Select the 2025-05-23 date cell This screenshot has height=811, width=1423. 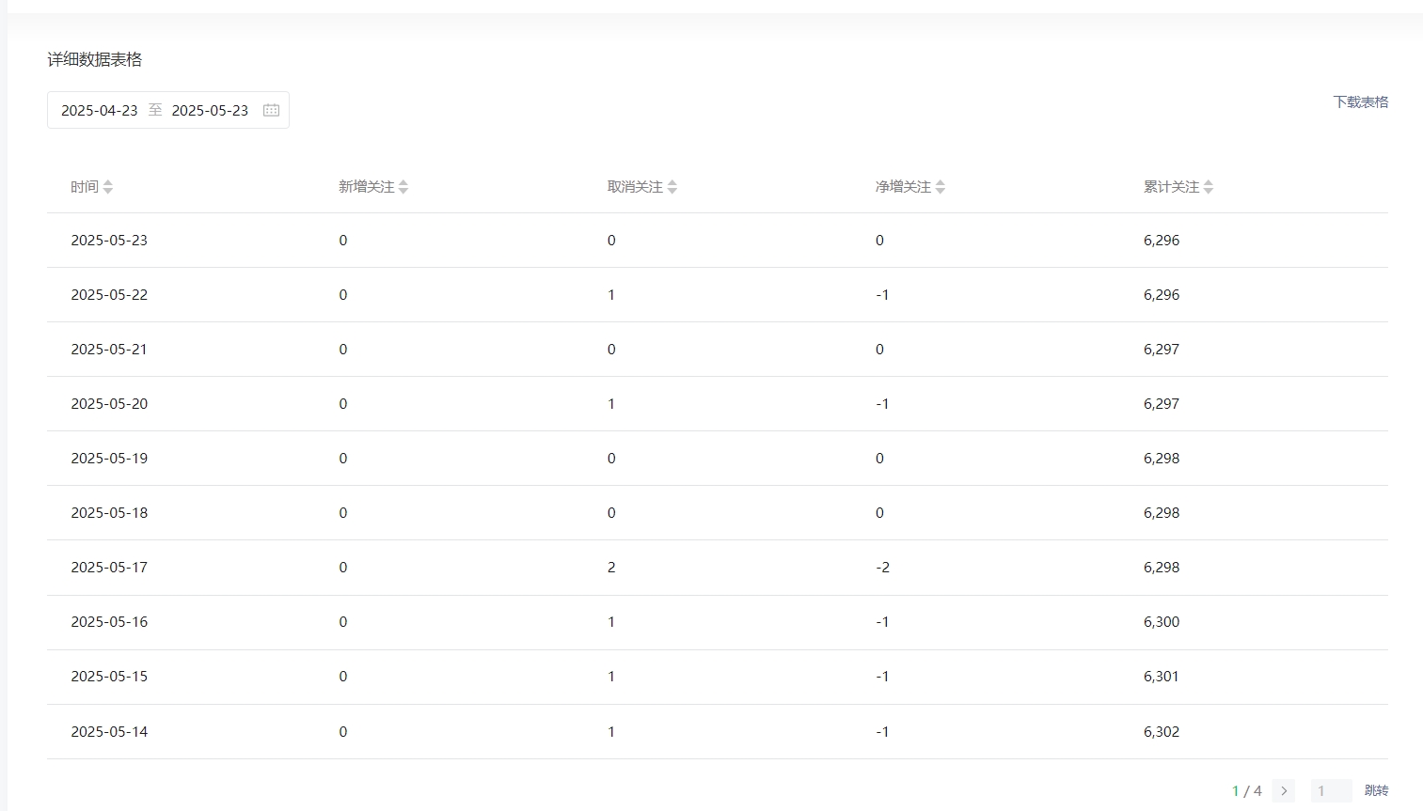(109, 241)
